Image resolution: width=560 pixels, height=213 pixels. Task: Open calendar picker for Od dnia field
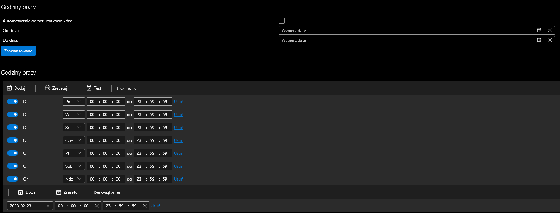click(x=539, y=30)
